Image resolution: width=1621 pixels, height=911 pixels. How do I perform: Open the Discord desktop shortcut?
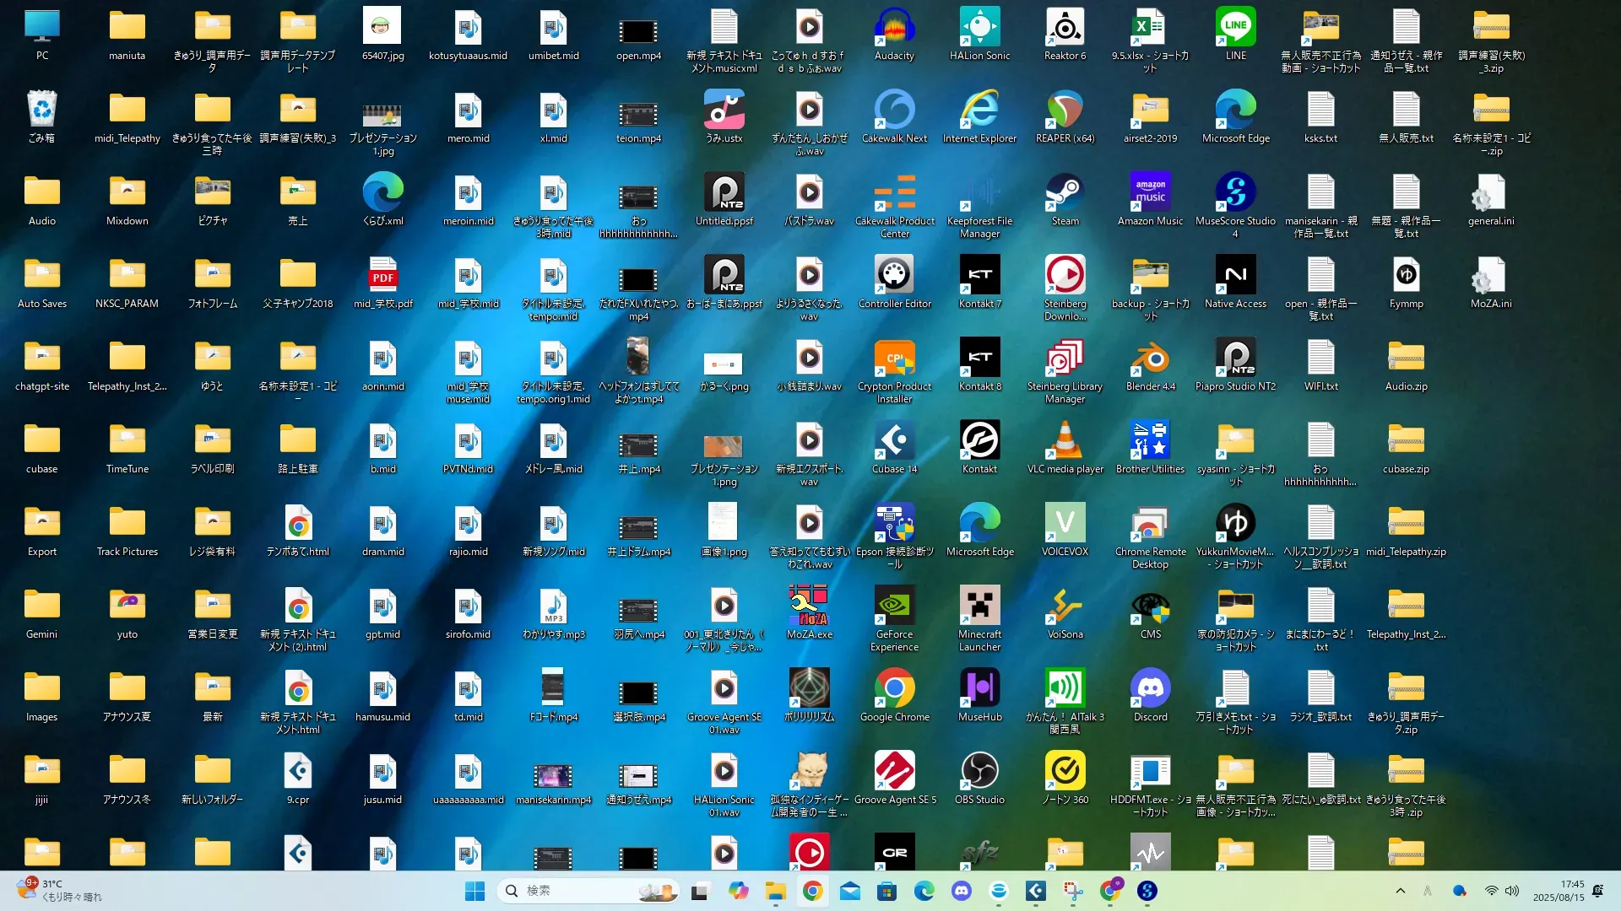(1150, 690)
